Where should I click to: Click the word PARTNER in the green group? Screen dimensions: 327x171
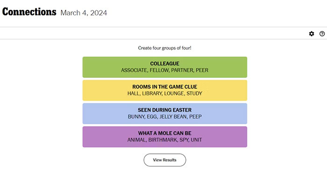(182, 70)
